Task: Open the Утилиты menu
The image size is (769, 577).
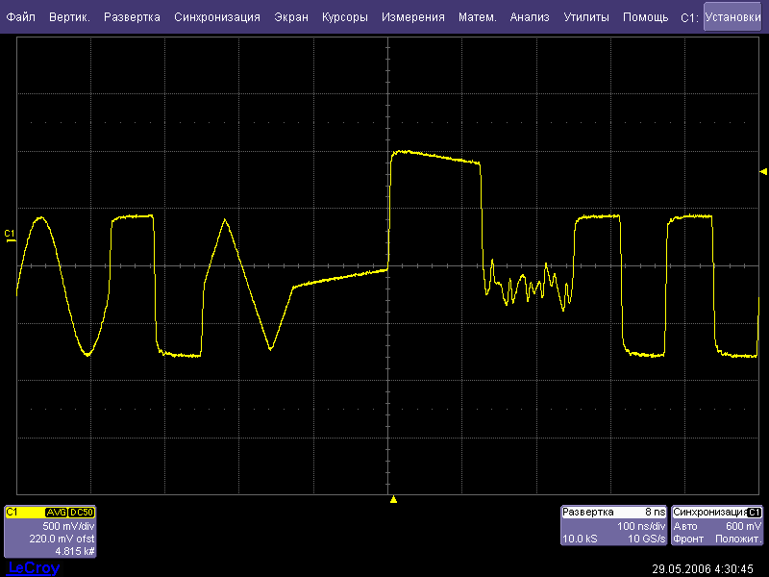Action: [x=584, y=17]
